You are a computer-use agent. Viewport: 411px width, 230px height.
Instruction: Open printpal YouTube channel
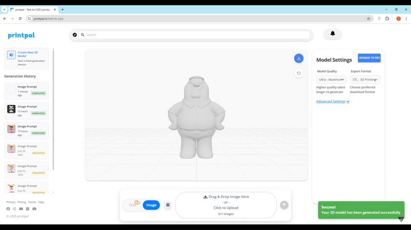tap(21, 209)
